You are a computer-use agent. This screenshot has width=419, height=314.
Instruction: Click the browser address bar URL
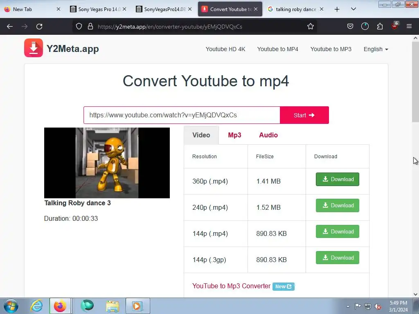[170, 27]
